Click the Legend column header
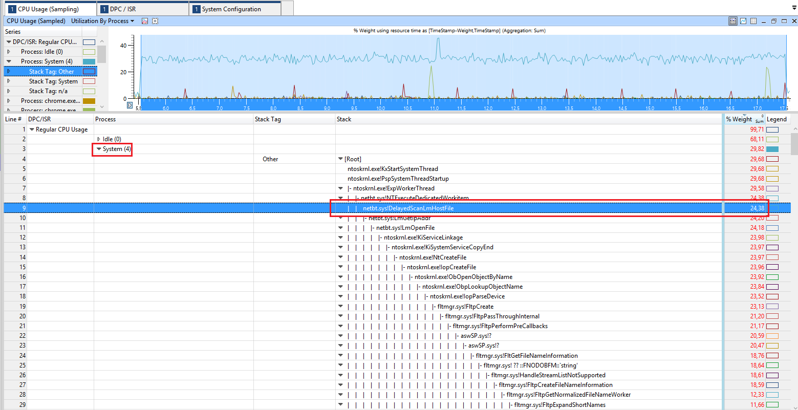Viewport: 798px width, 410px height. pyautogui.click(x=777, y=119)
